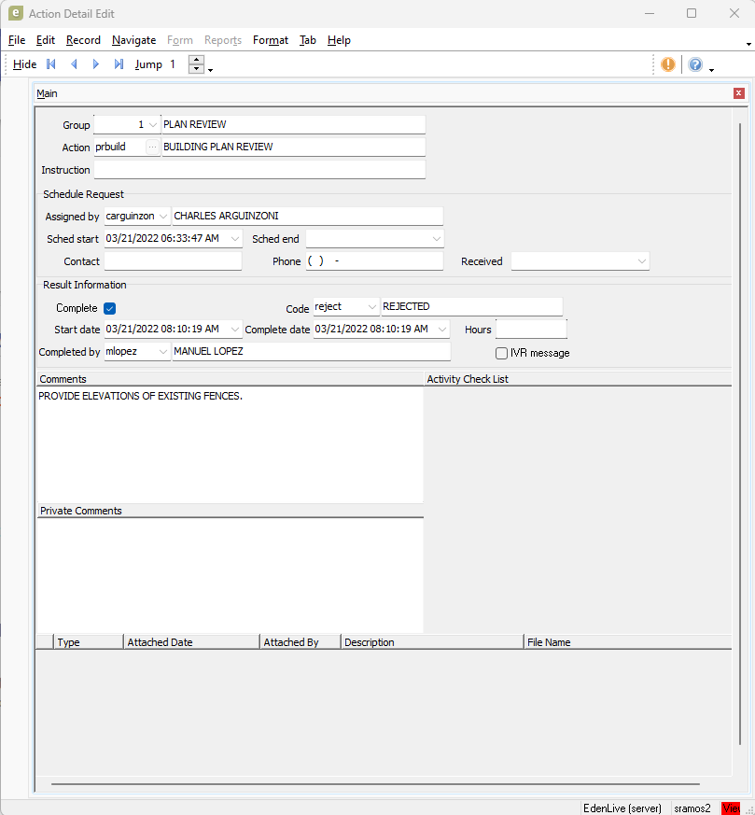This screenshot has width=755, height=815.
Task: Go to the first record
Action: click(x=51, y=64)
